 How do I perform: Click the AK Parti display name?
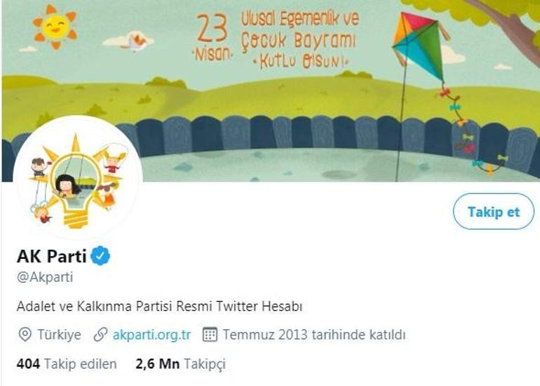(51, 256)
